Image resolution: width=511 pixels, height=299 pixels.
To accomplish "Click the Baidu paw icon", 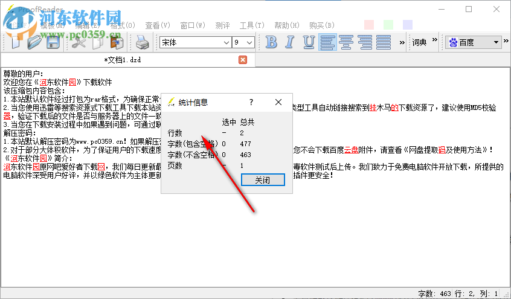I will coord(453,42).
